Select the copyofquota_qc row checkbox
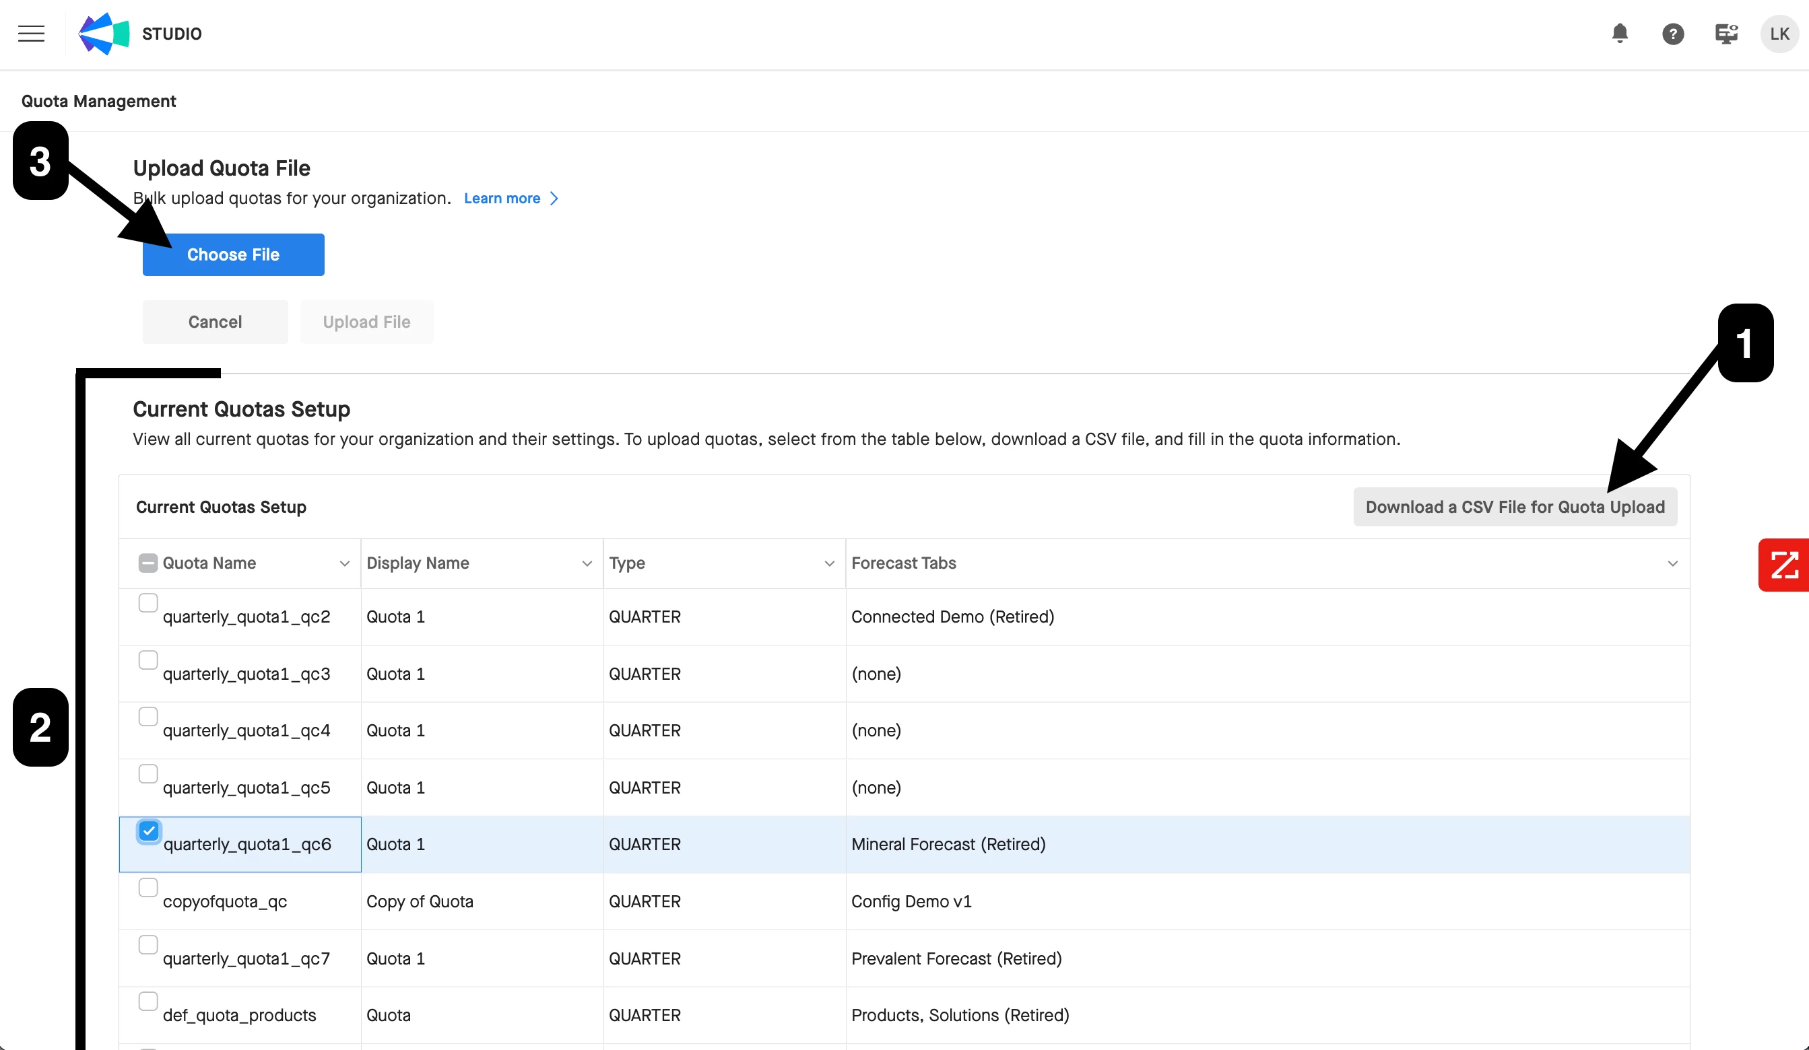This screenshot has height=1050, width=1809. tap(148, 888)
